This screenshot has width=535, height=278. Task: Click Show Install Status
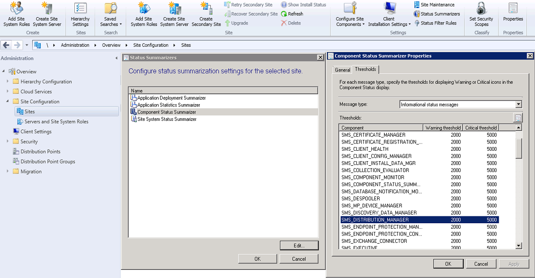pyautogui.click(x=303, y=5)
